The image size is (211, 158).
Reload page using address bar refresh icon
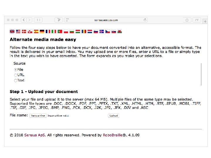[x=145, y=20]
